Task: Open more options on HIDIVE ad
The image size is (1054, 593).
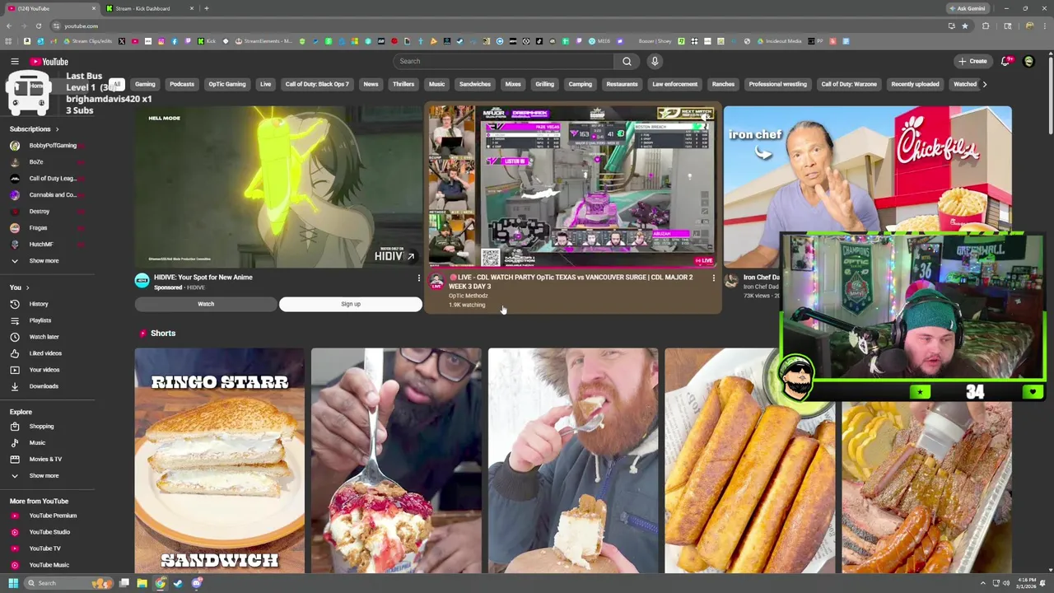Action: 418,278
